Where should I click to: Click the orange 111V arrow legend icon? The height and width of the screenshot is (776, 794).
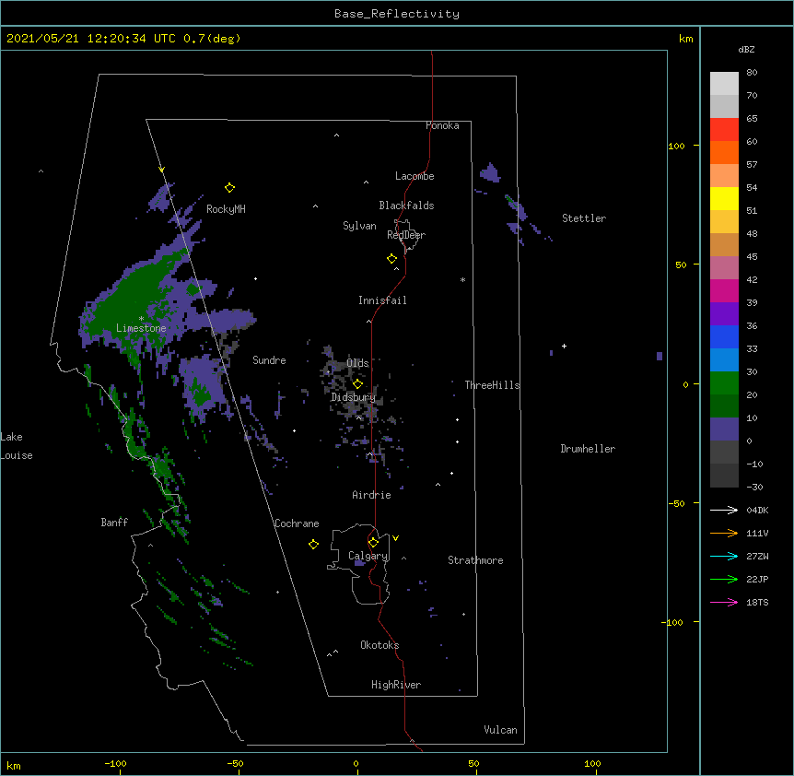[724, 533]
